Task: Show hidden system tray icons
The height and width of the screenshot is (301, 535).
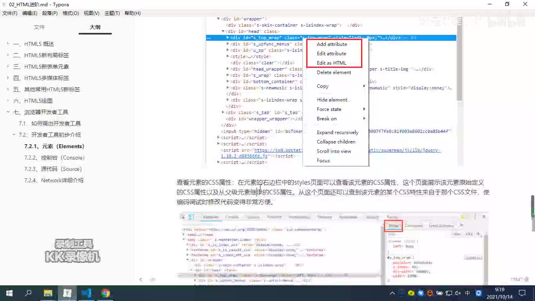Action: (392, 293)
